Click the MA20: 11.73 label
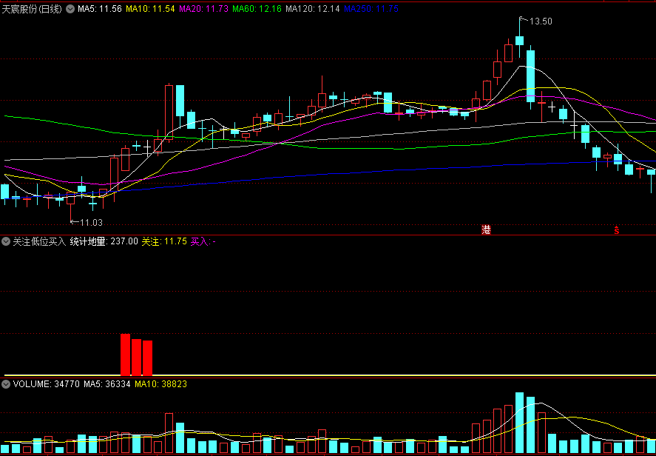The height and width of the screenshot is (456, 656). point(203,9)
